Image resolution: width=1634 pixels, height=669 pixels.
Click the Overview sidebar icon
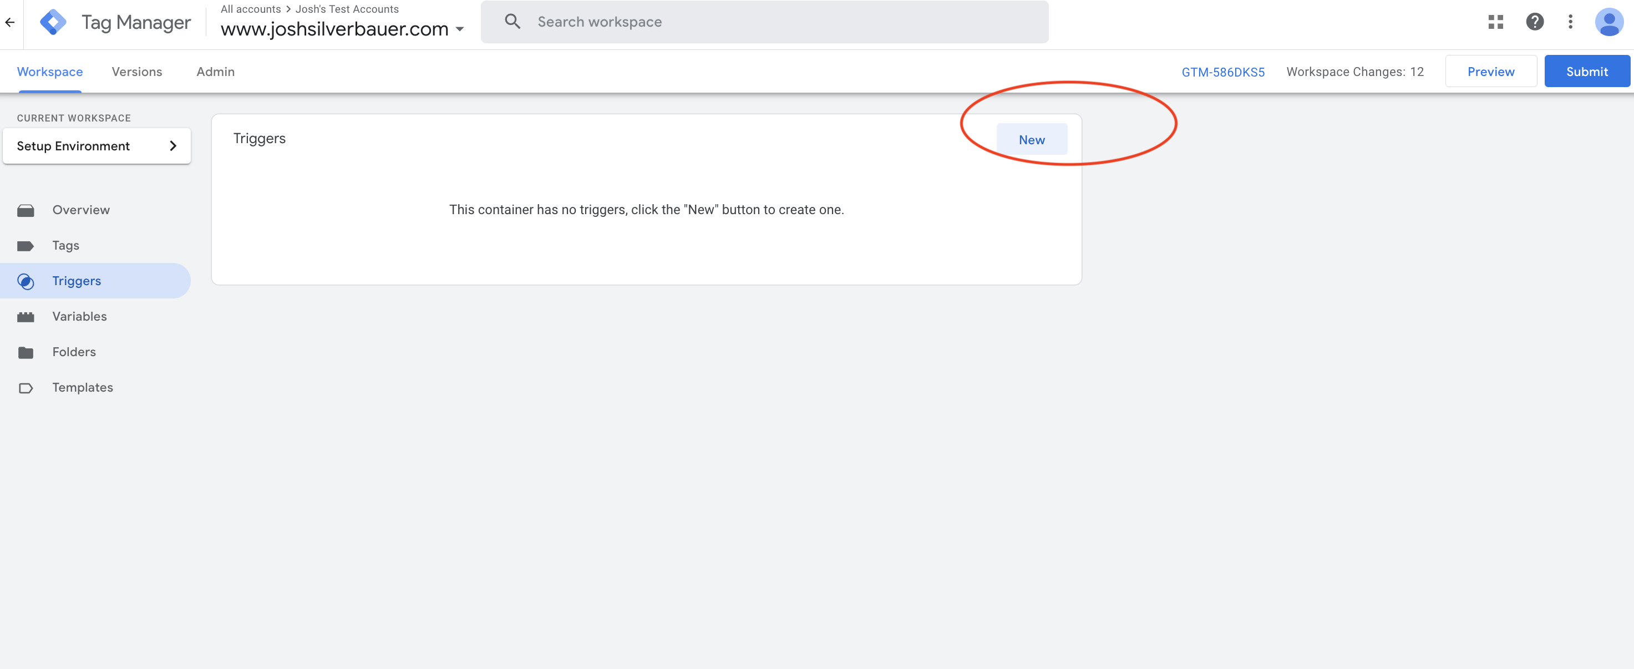tap(26, 210)
